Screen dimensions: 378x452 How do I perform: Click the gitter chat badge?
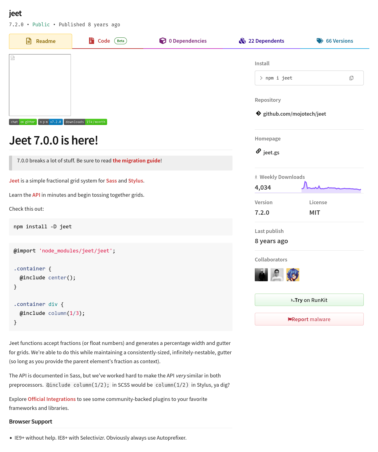pyautogui.click(x=23, y=122)
